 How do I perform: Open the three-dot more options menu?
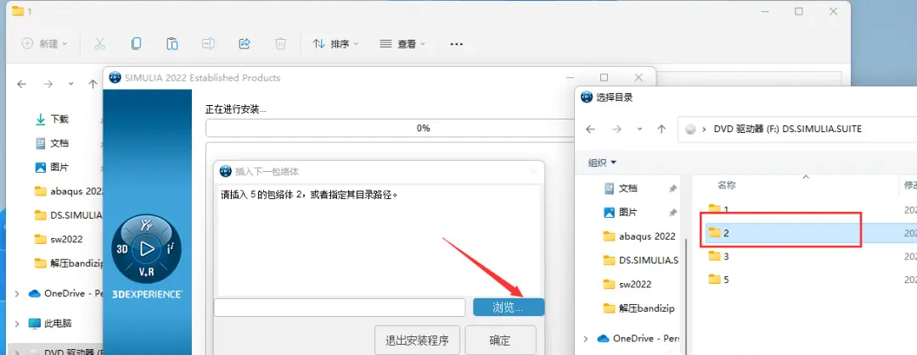click(x=456, y=44)
